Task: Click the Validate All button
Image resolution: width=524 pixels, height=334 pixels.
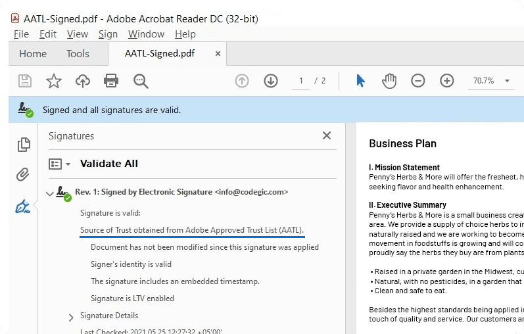Action: coord(108,164)
